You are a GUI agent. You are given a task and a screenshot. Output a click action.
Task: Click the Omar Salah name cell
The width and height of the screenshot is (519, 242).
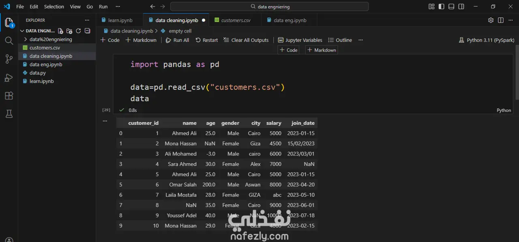coord(183,185)
